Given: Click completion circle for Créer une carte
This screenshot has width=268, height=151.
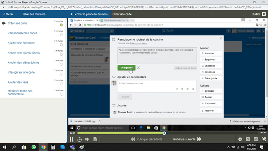Looking at the screenshot, I should pos(61,25).
